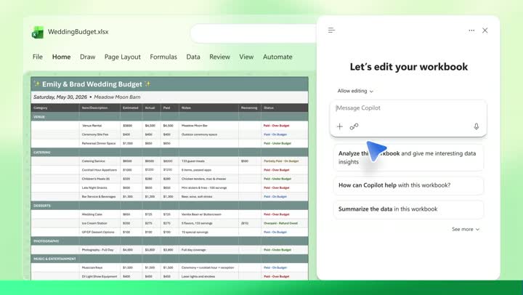
Task: Select the 'Catering Service' cell
Action: pyautogui.click(x=100, y=161)
